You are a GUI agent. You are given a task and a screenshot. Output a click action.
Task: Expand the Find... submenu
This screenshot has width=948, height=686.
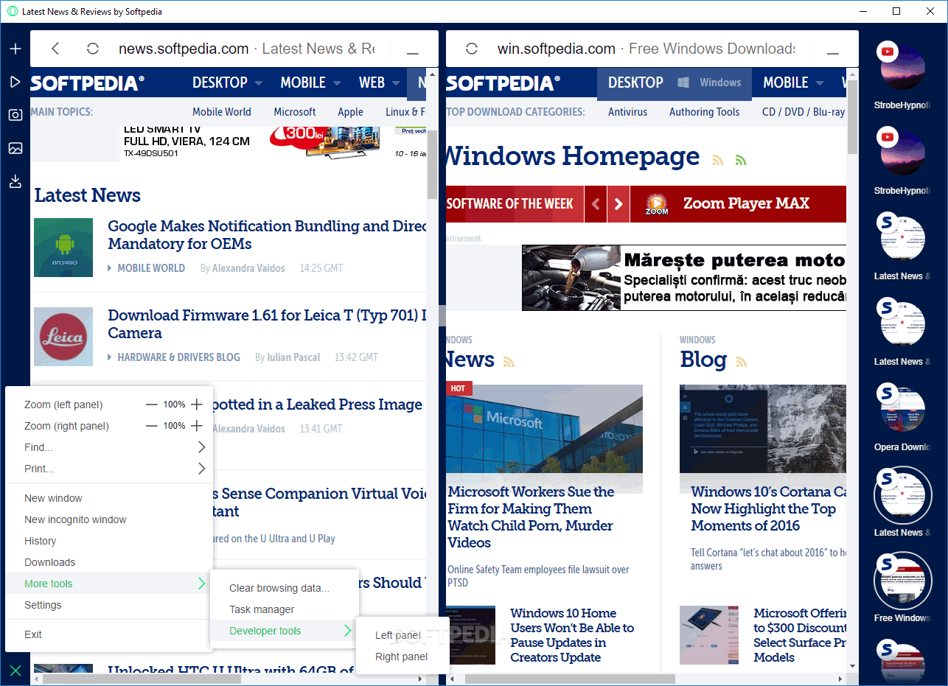pos(109,447)
